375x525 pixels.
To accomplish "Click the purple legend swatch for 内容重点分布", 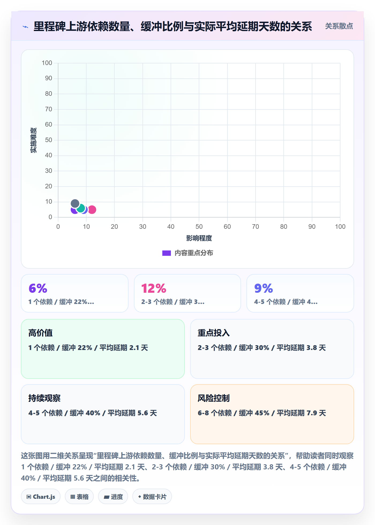I will [166, 253].
